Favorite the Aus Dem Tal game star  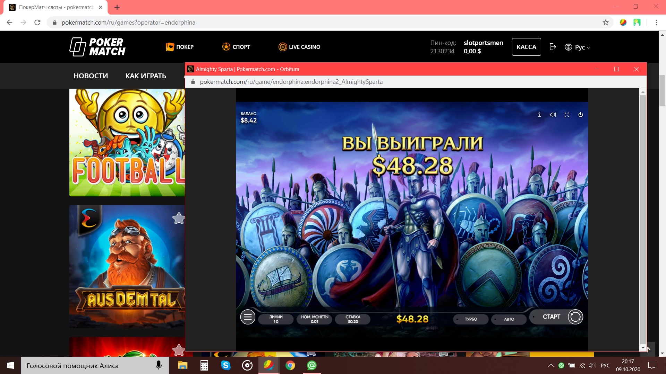178,219
